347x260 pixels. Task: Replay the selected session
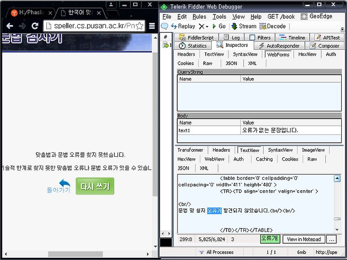[183, 27]
